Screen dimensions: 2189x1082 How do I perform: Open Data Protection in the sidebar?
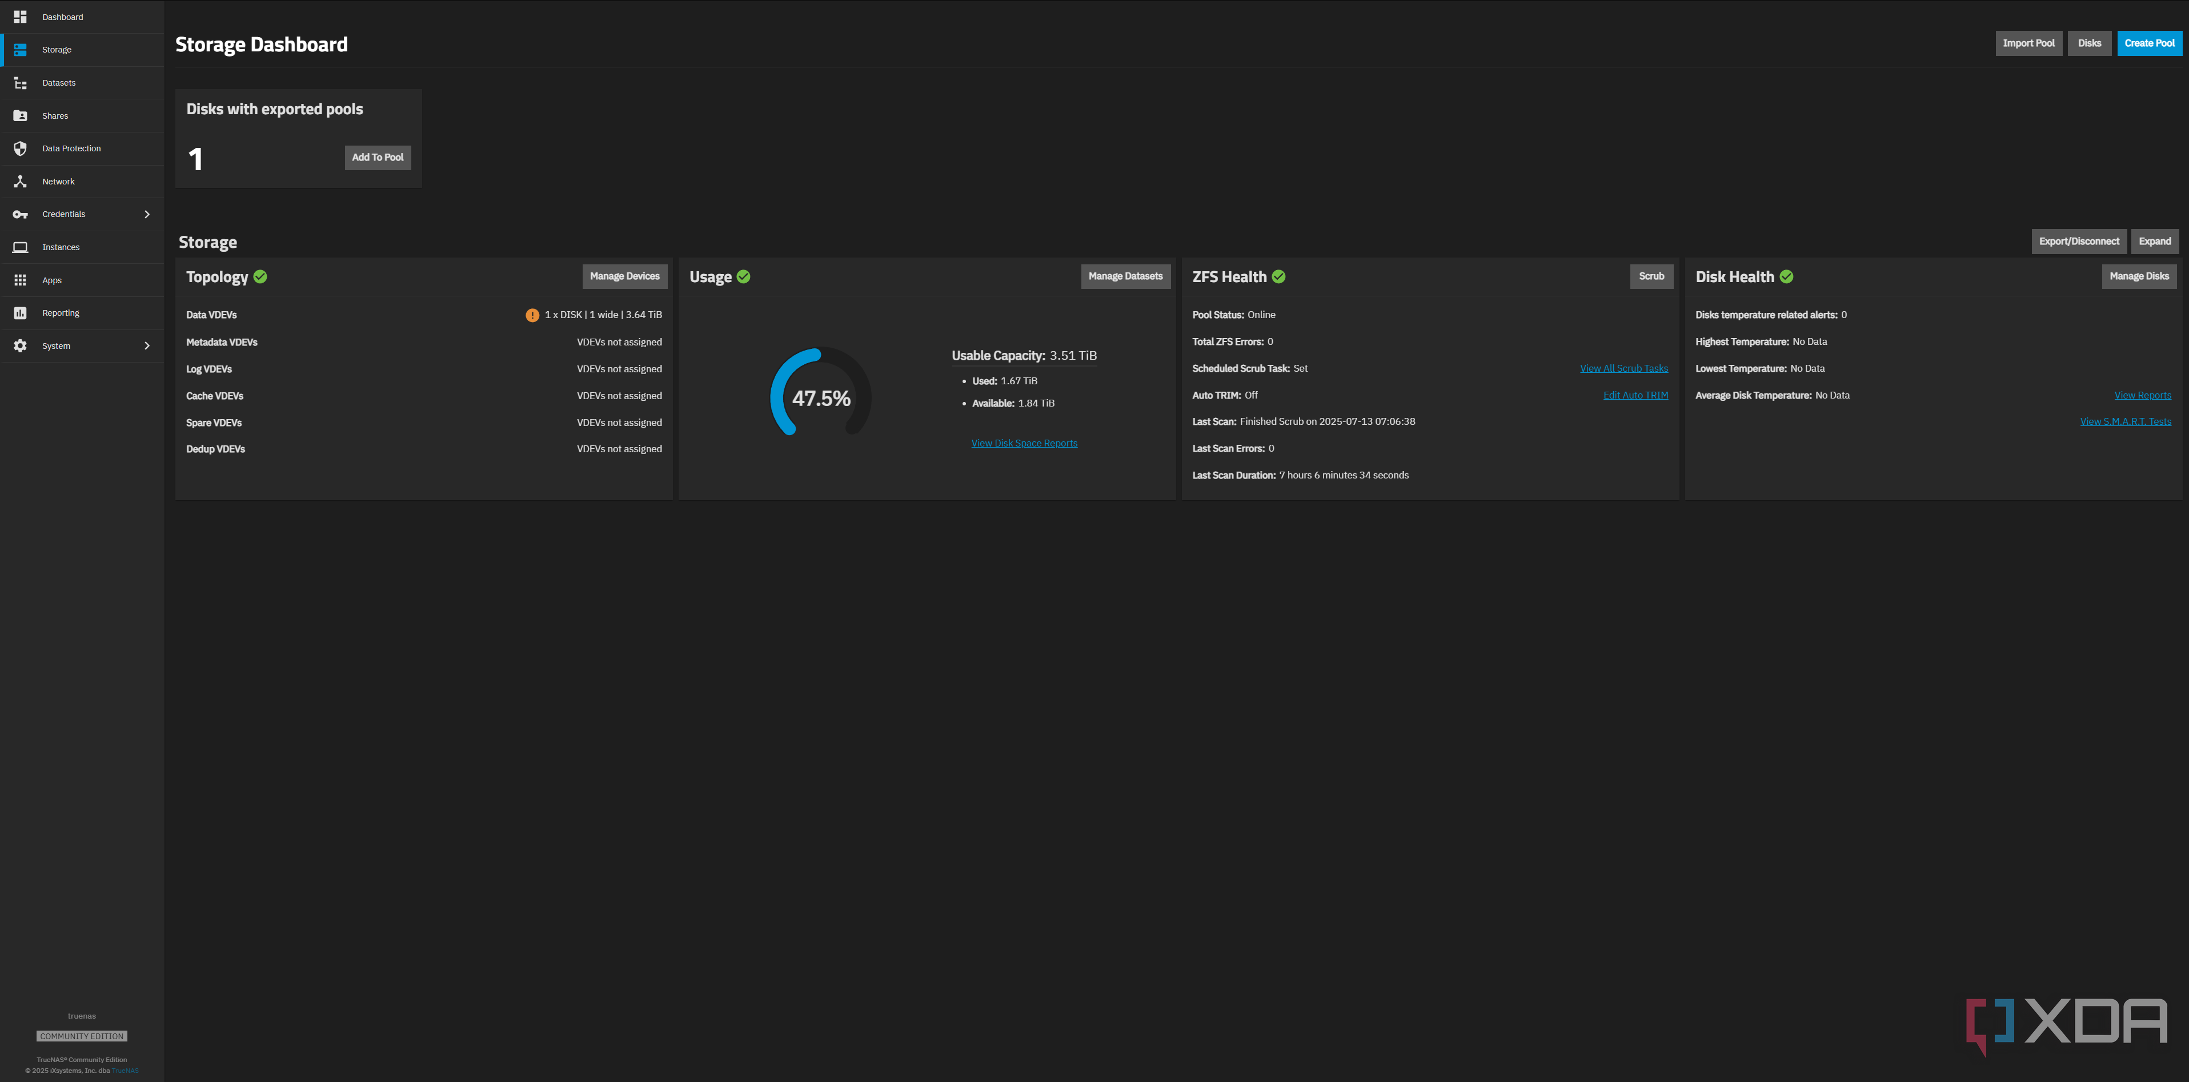click(x=82, y=148)
